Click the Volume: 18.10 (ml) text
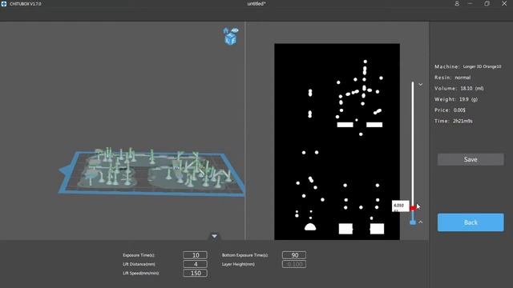The width and height of the screenshot is (513, 288). pos(459,88)
